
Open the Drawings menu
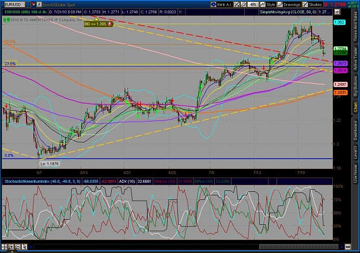289,5
